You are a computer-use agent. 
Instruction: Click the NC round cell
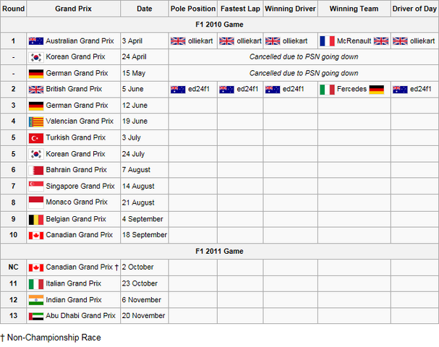click(x=13, y=267)
